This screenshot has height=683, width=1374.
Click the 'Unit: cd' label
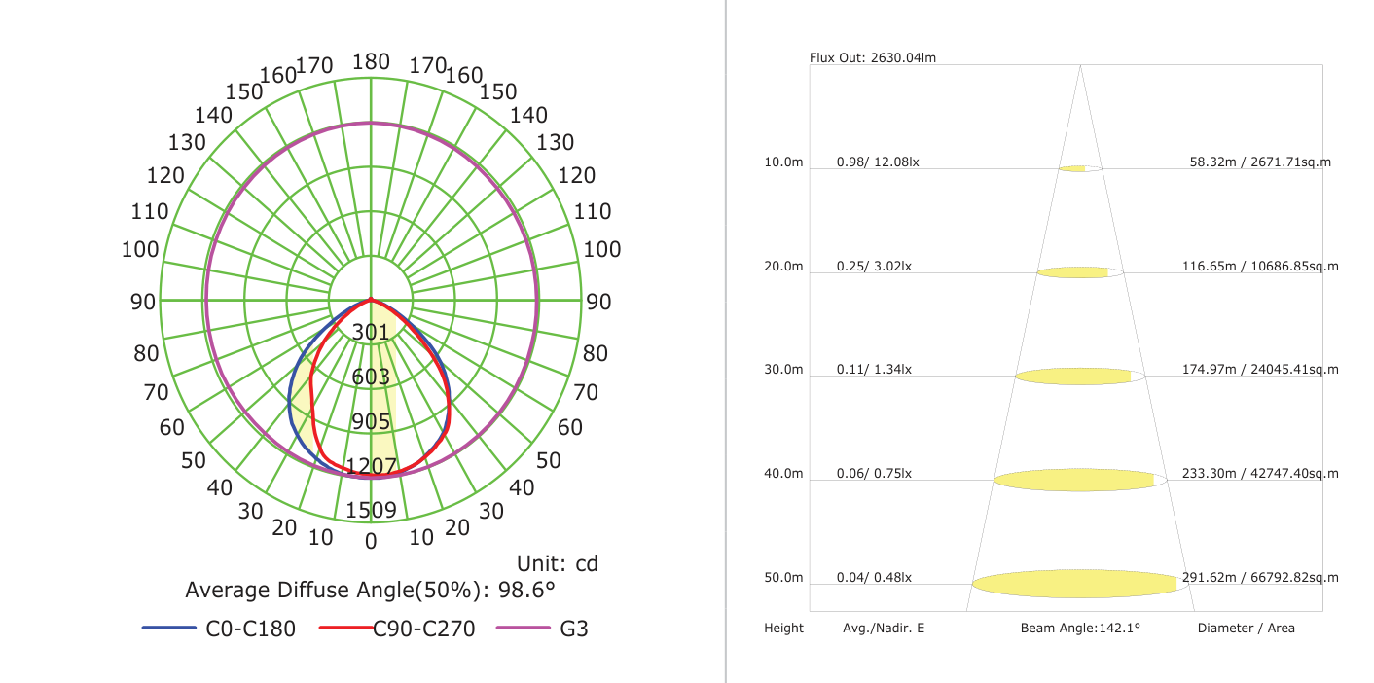coord(558,563)
